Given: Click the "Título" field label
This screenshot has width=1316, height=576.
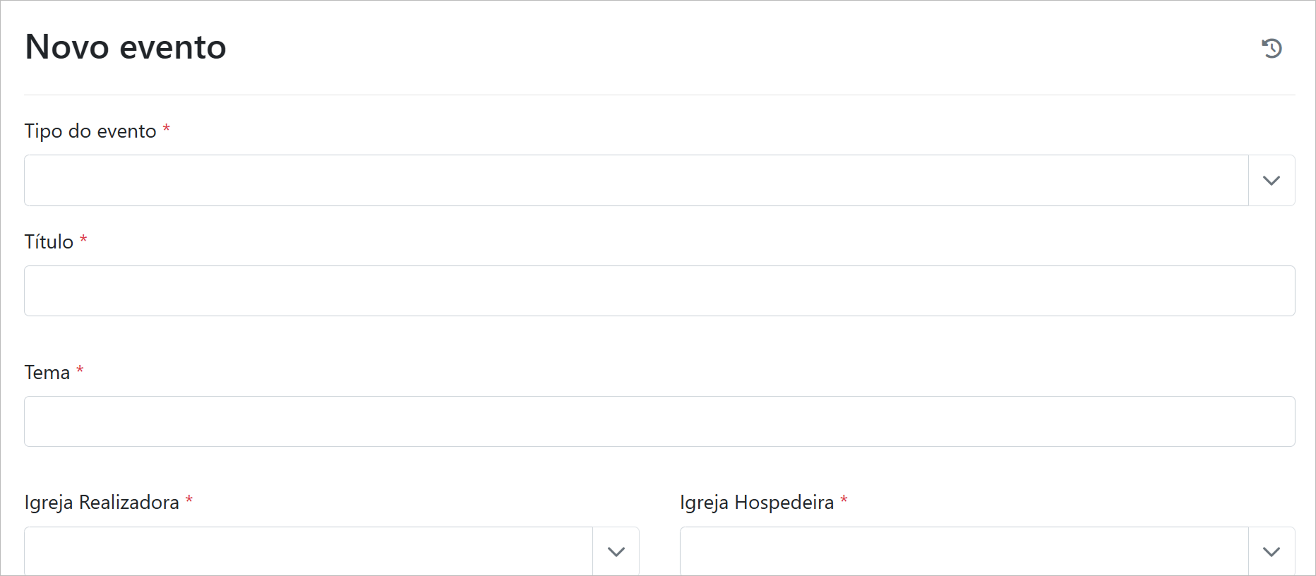Looking at the screenshot, I should point(49,242).
